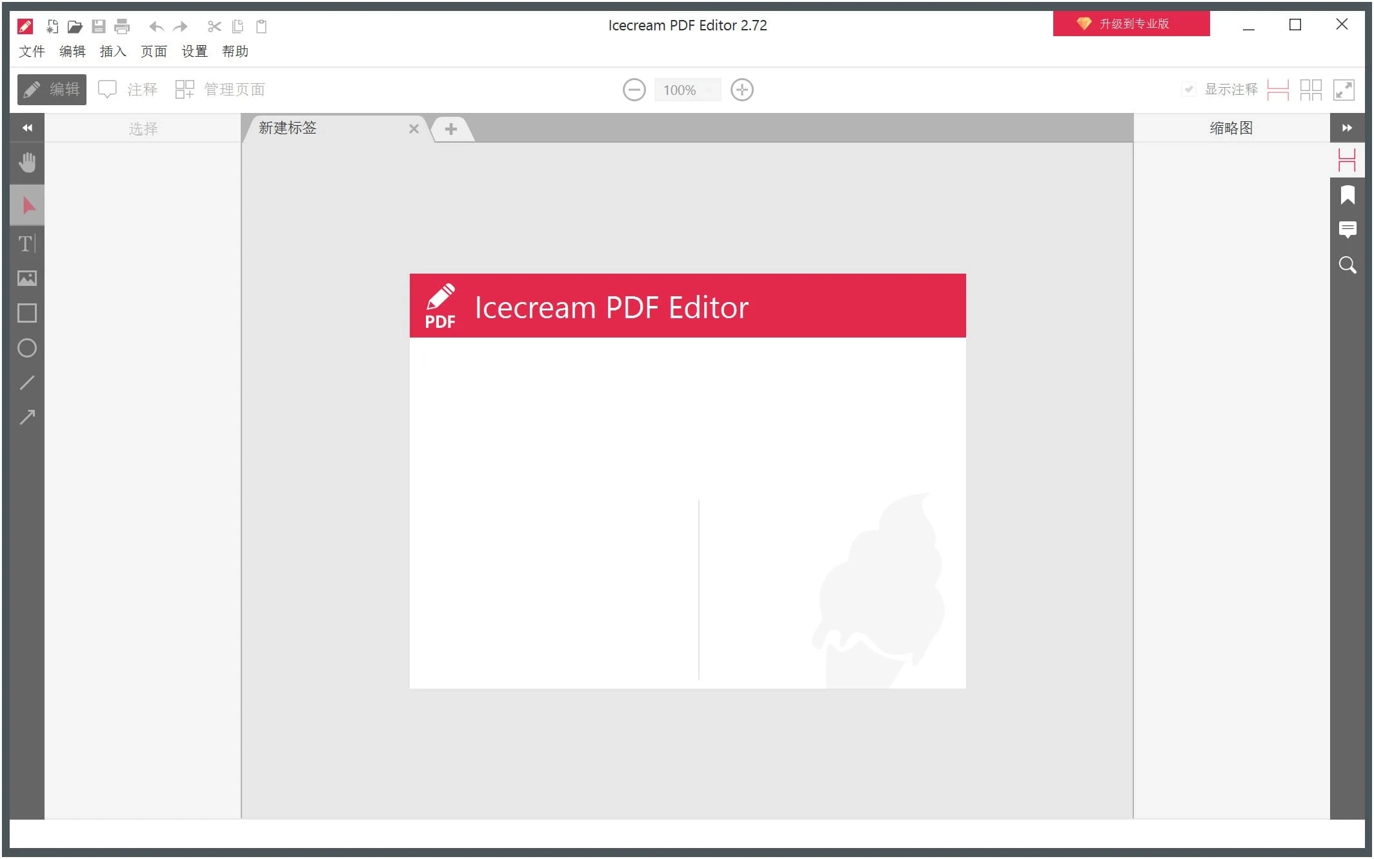Viewport: 1374px width, 859px height.
Task: Open the 100% zoom level dropdown
Action: click(x=687, y=90)
